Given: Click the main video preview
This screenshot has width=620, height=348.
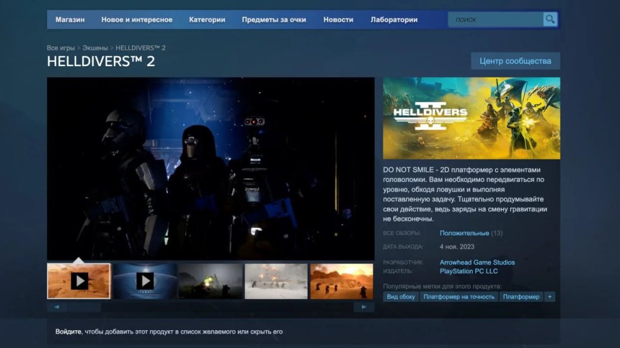Looking at the screenshot, I should [210, 168].
